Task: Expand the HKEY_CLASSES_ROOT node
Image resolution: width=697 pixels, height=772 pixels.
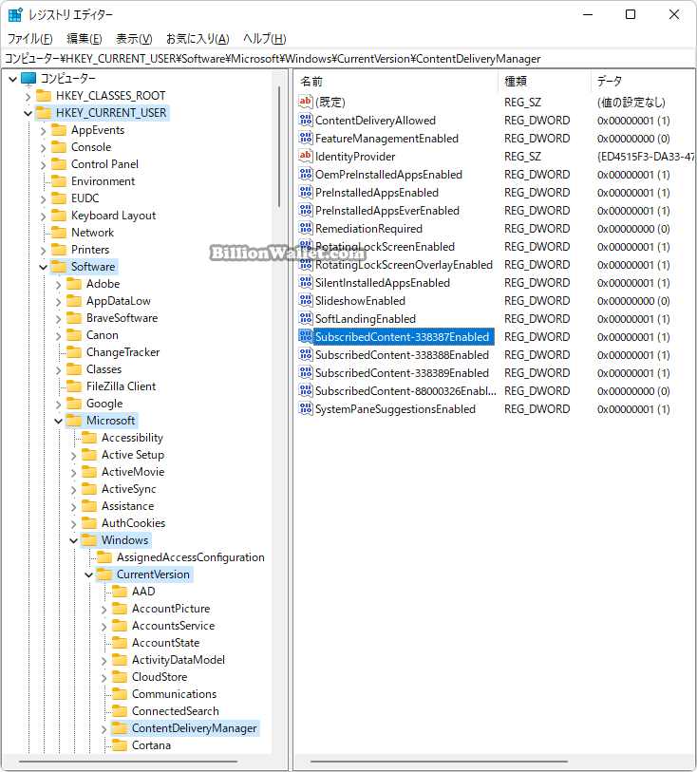Action: pyautogui.click(x=28, y=97)
